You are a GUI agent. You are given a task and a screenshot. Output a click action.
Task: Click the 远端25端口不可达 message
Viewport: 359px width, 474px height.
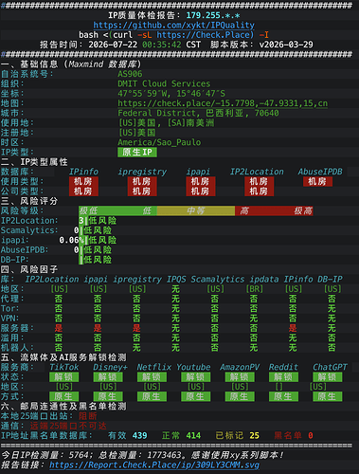tap(68, 426)
